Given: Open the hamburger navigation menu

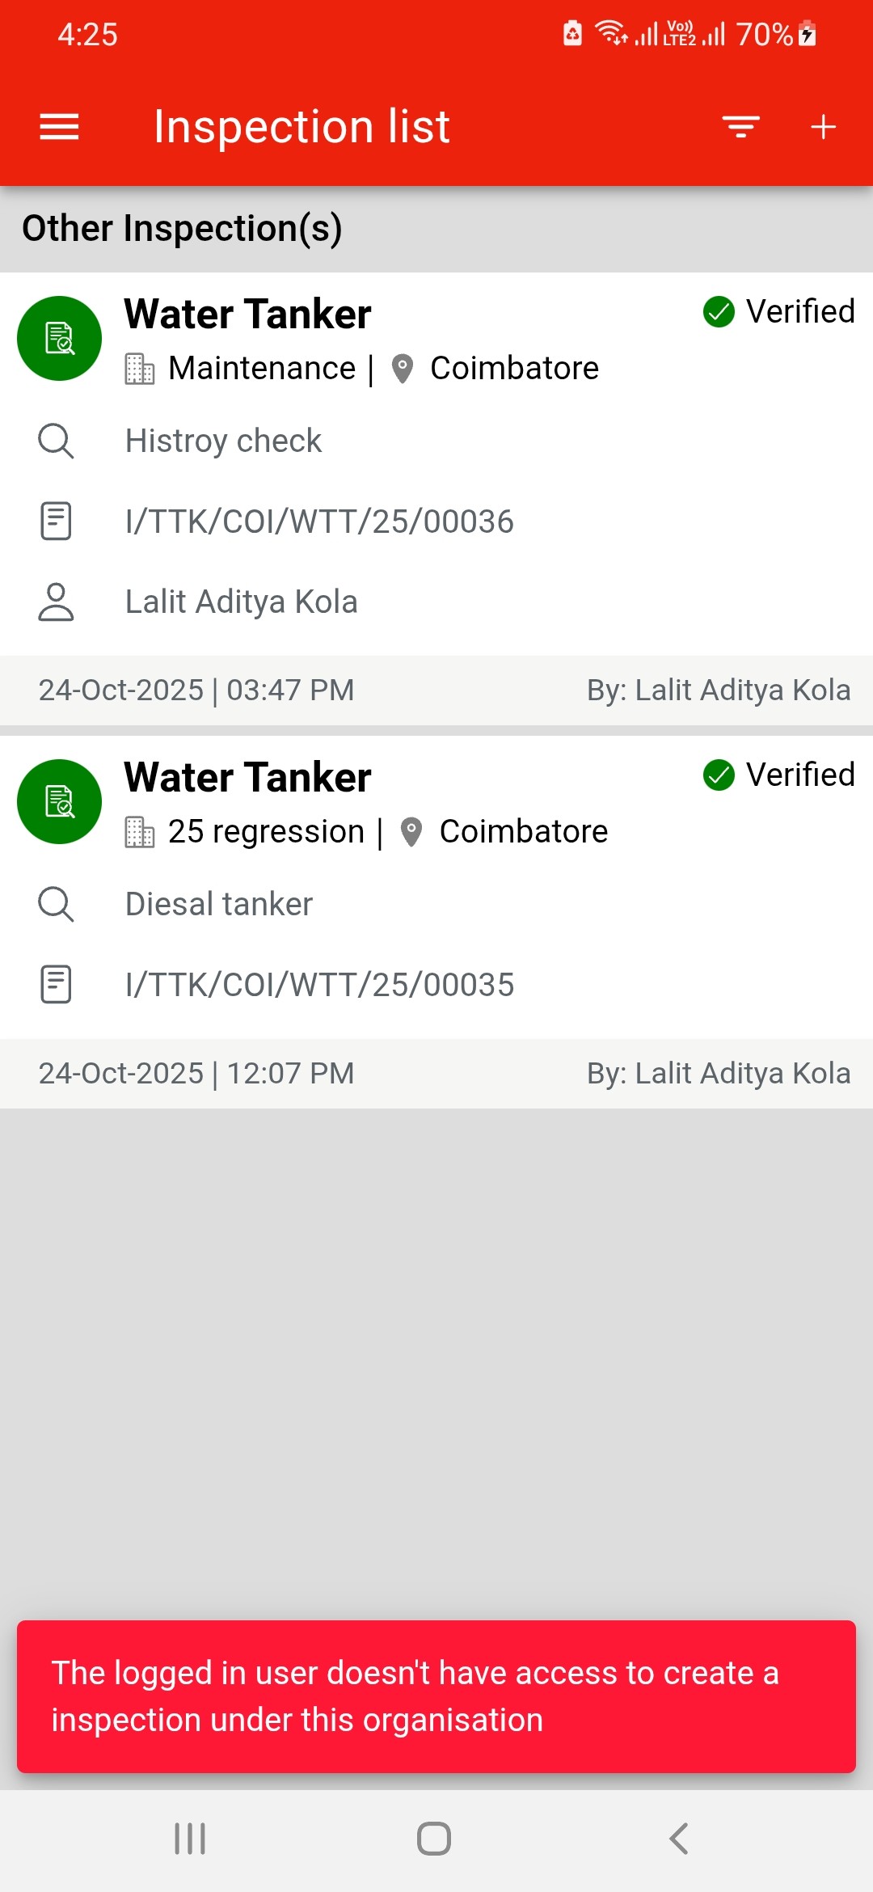Looking at the screenshot, I should click(59, 127).
